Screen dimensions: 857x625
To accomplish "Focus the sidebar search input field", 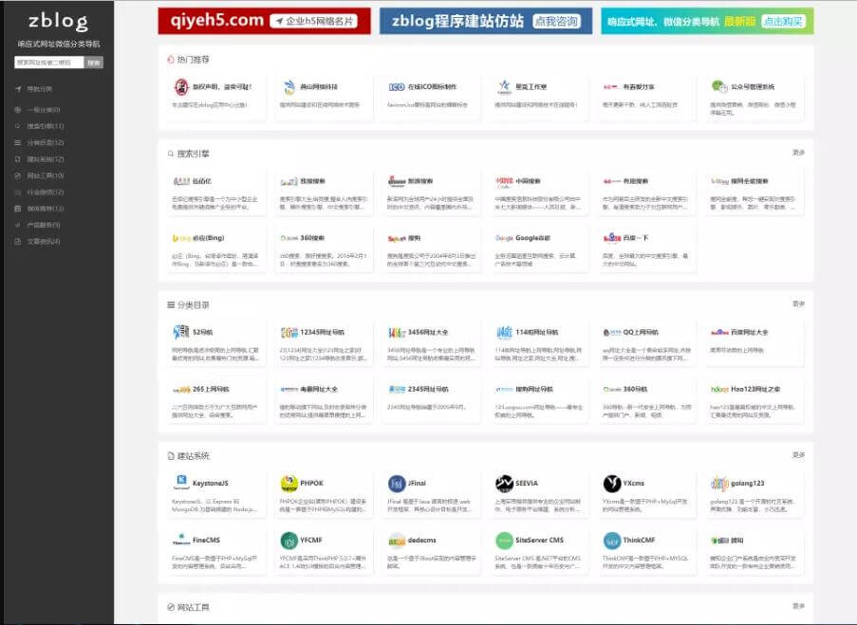I will click(49, 63).
